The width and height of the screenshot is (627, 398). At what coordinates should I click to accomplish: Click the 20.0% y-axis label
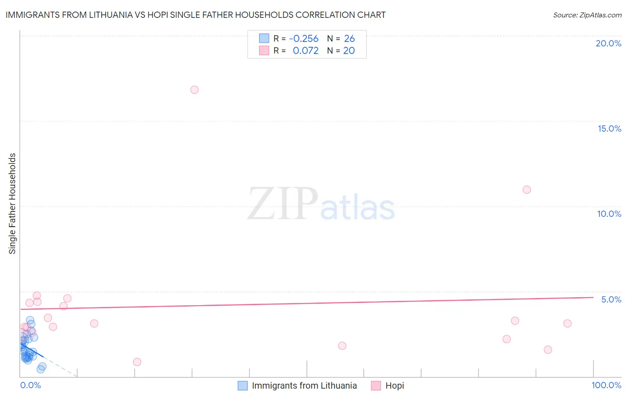(x=608, y=43)
